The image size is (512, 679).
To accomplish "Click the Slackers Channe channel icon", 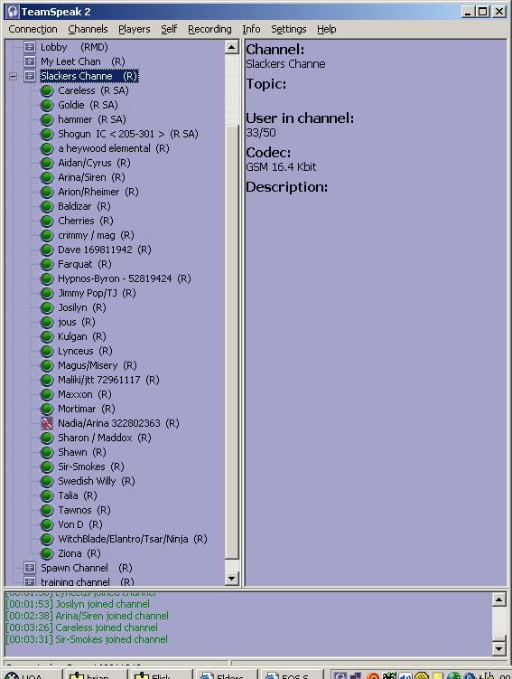I will (x=30, y=76).
